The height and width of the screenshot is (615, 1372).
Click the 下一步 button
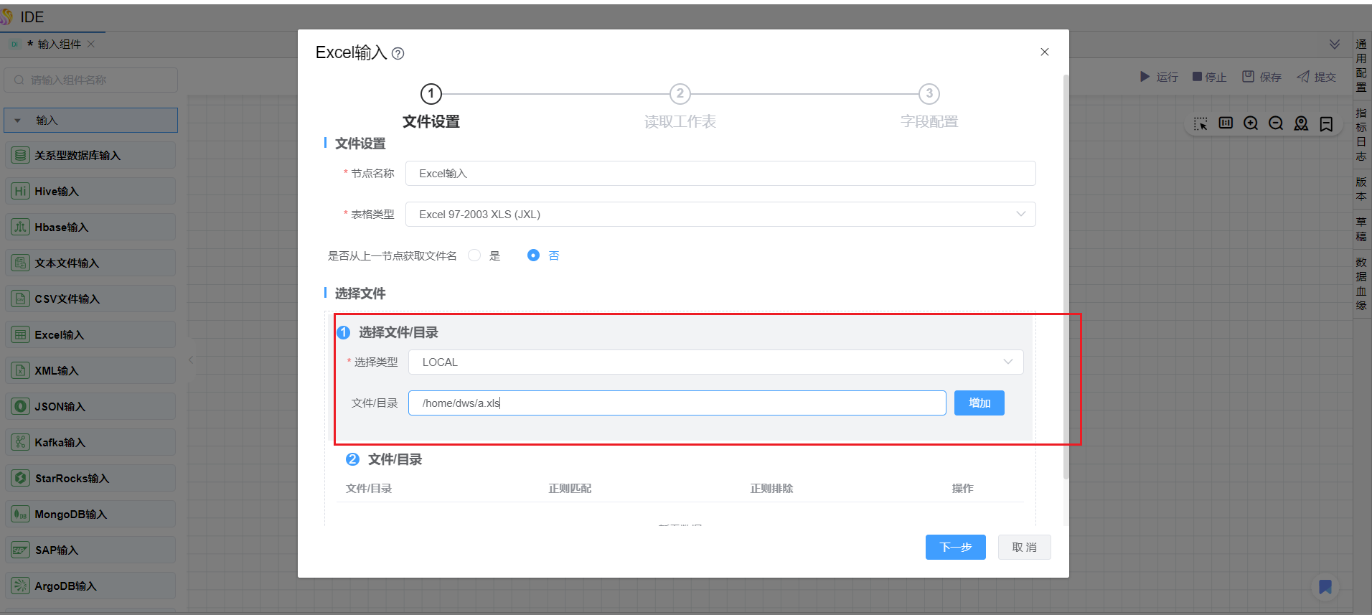955,548
